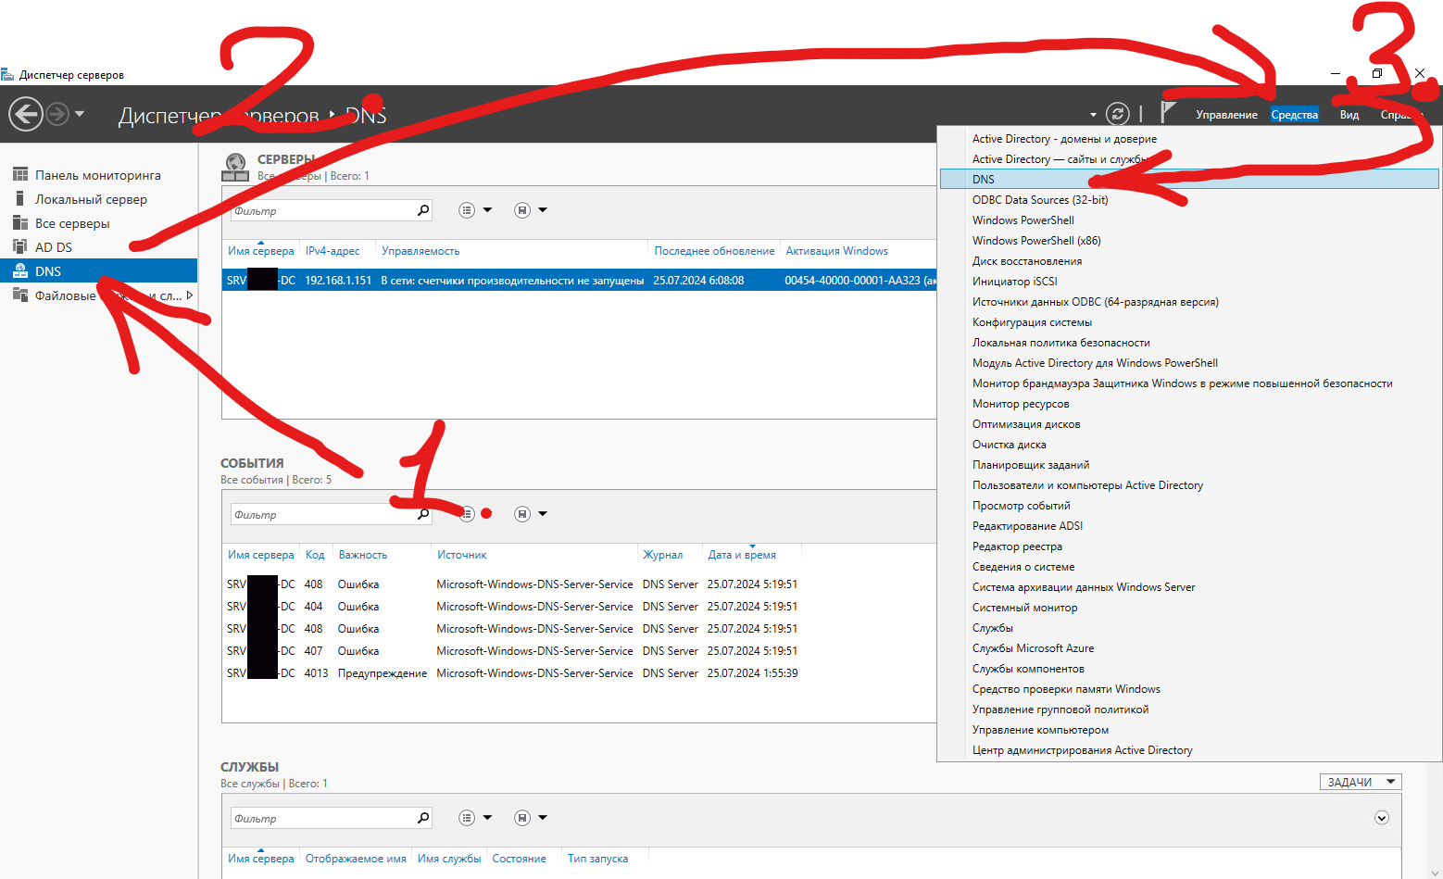
Task: Sort servers by Управляемость column
Action: click(420, 251)
